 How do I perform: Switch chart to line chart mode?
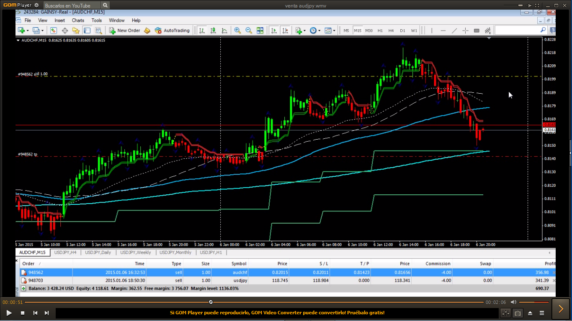point(224,31)
